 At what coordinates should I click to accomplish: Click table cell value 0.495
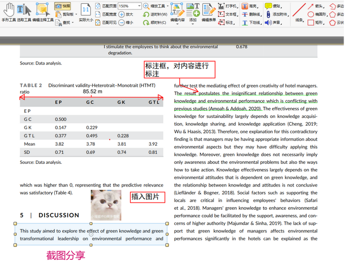(92, 136)
